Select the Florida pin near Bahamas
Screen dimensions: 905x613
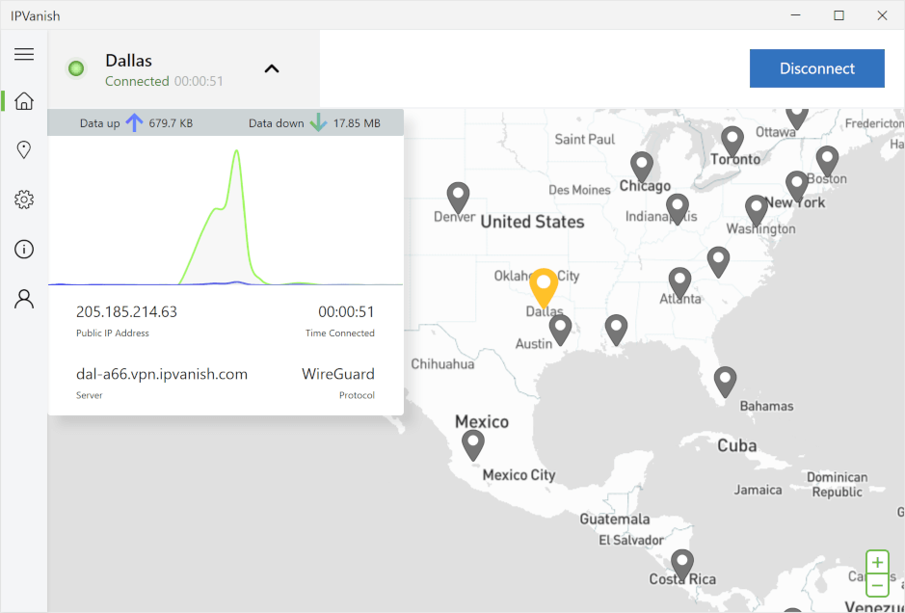click(726, 382)
